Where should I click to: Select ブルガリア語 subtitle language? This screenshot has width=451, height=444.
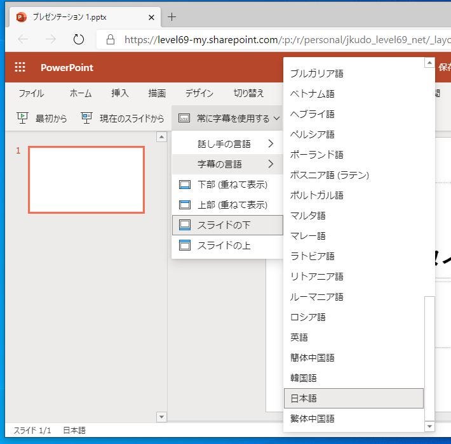[x=353, y=74]
